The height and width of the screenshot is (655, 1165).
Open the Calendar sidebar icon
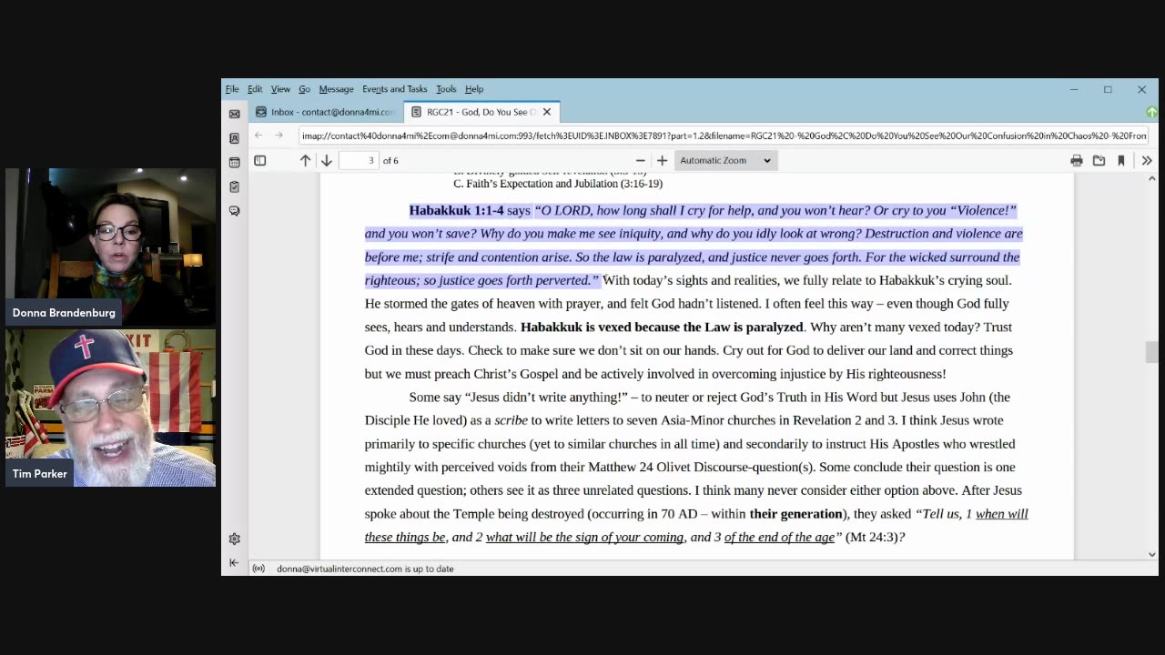click(x=234, y=162)
